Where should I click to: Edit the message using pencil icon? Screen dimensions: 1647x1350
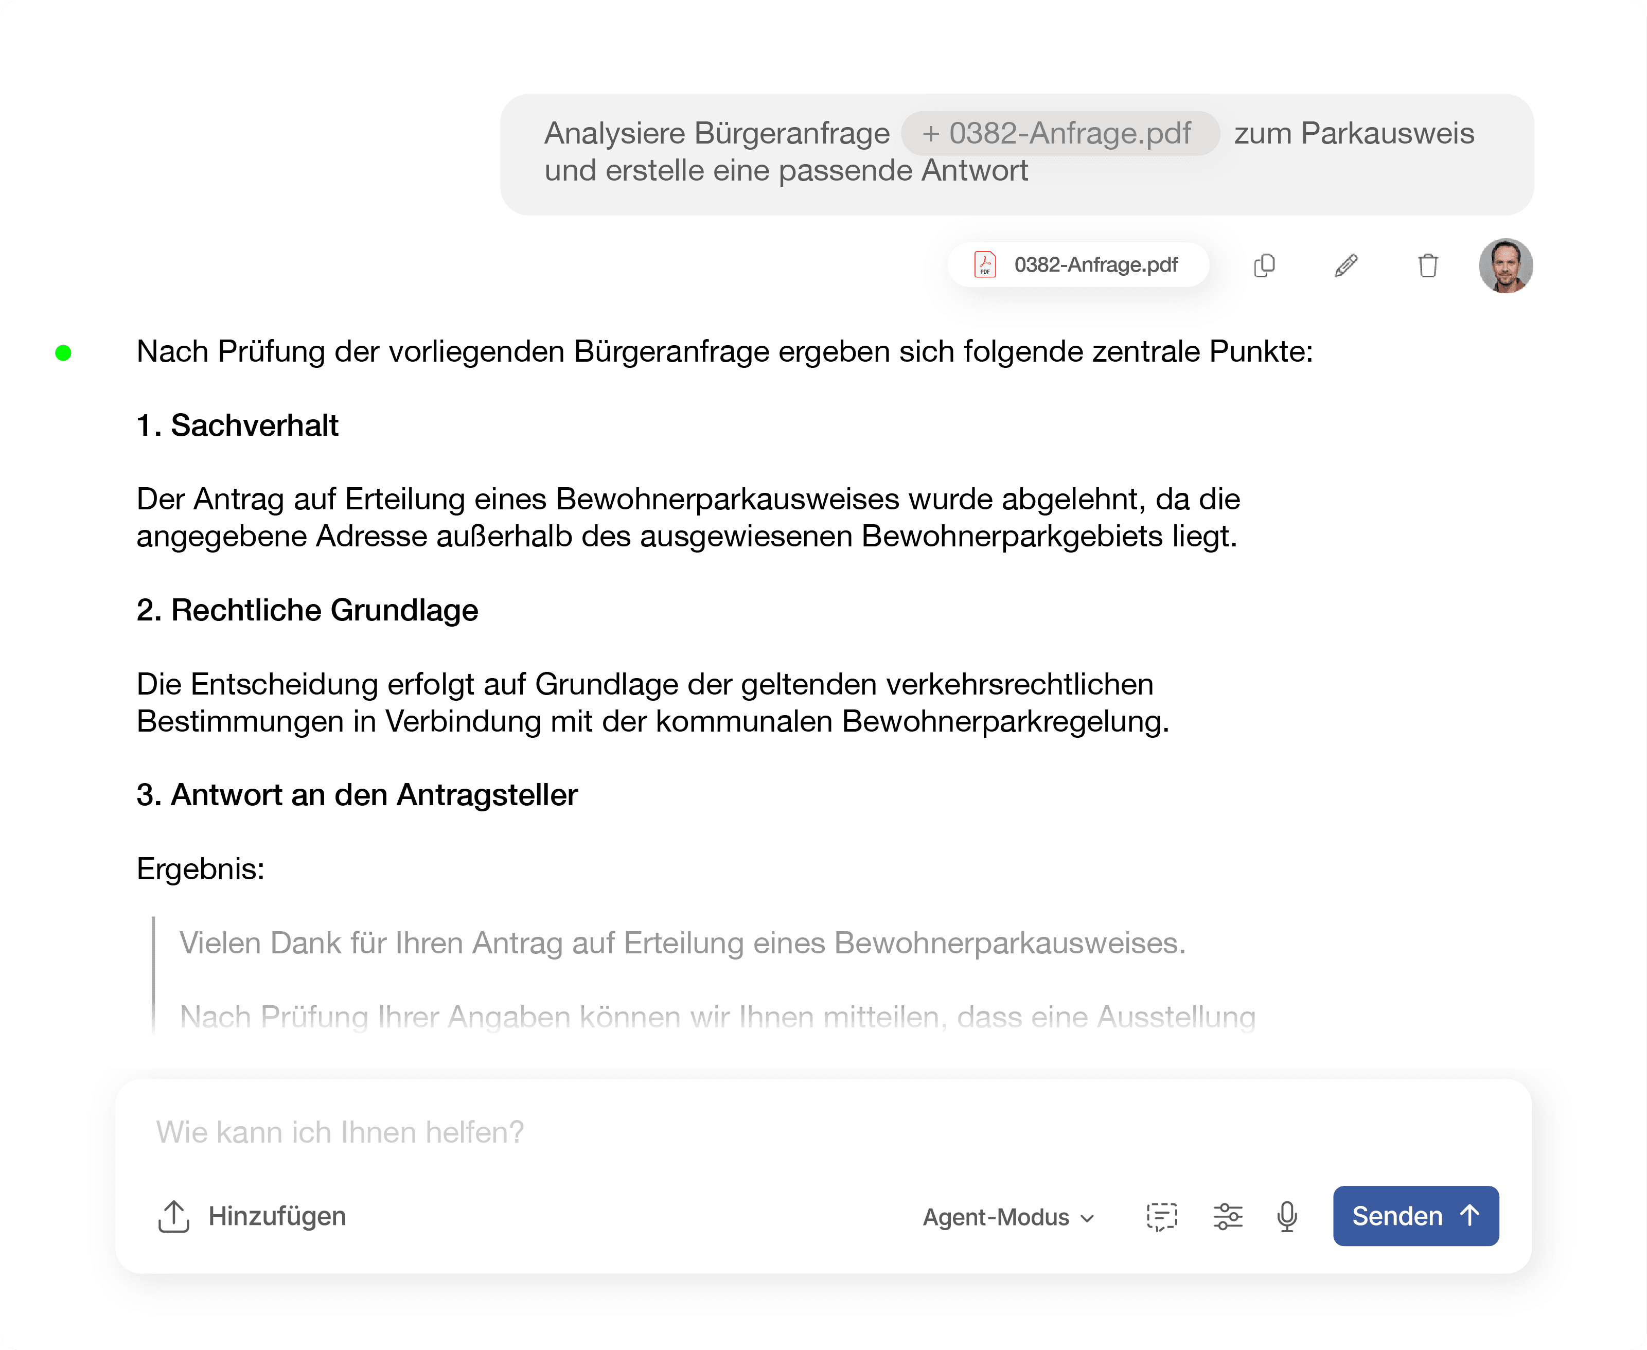tap(1346, 265)
